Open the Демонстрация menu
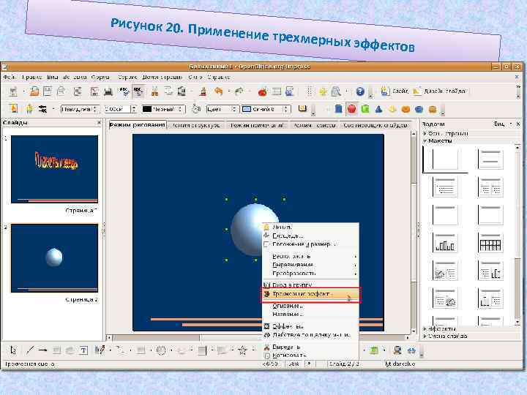This screenshot has height=395, width=527. tap(162, 78)
